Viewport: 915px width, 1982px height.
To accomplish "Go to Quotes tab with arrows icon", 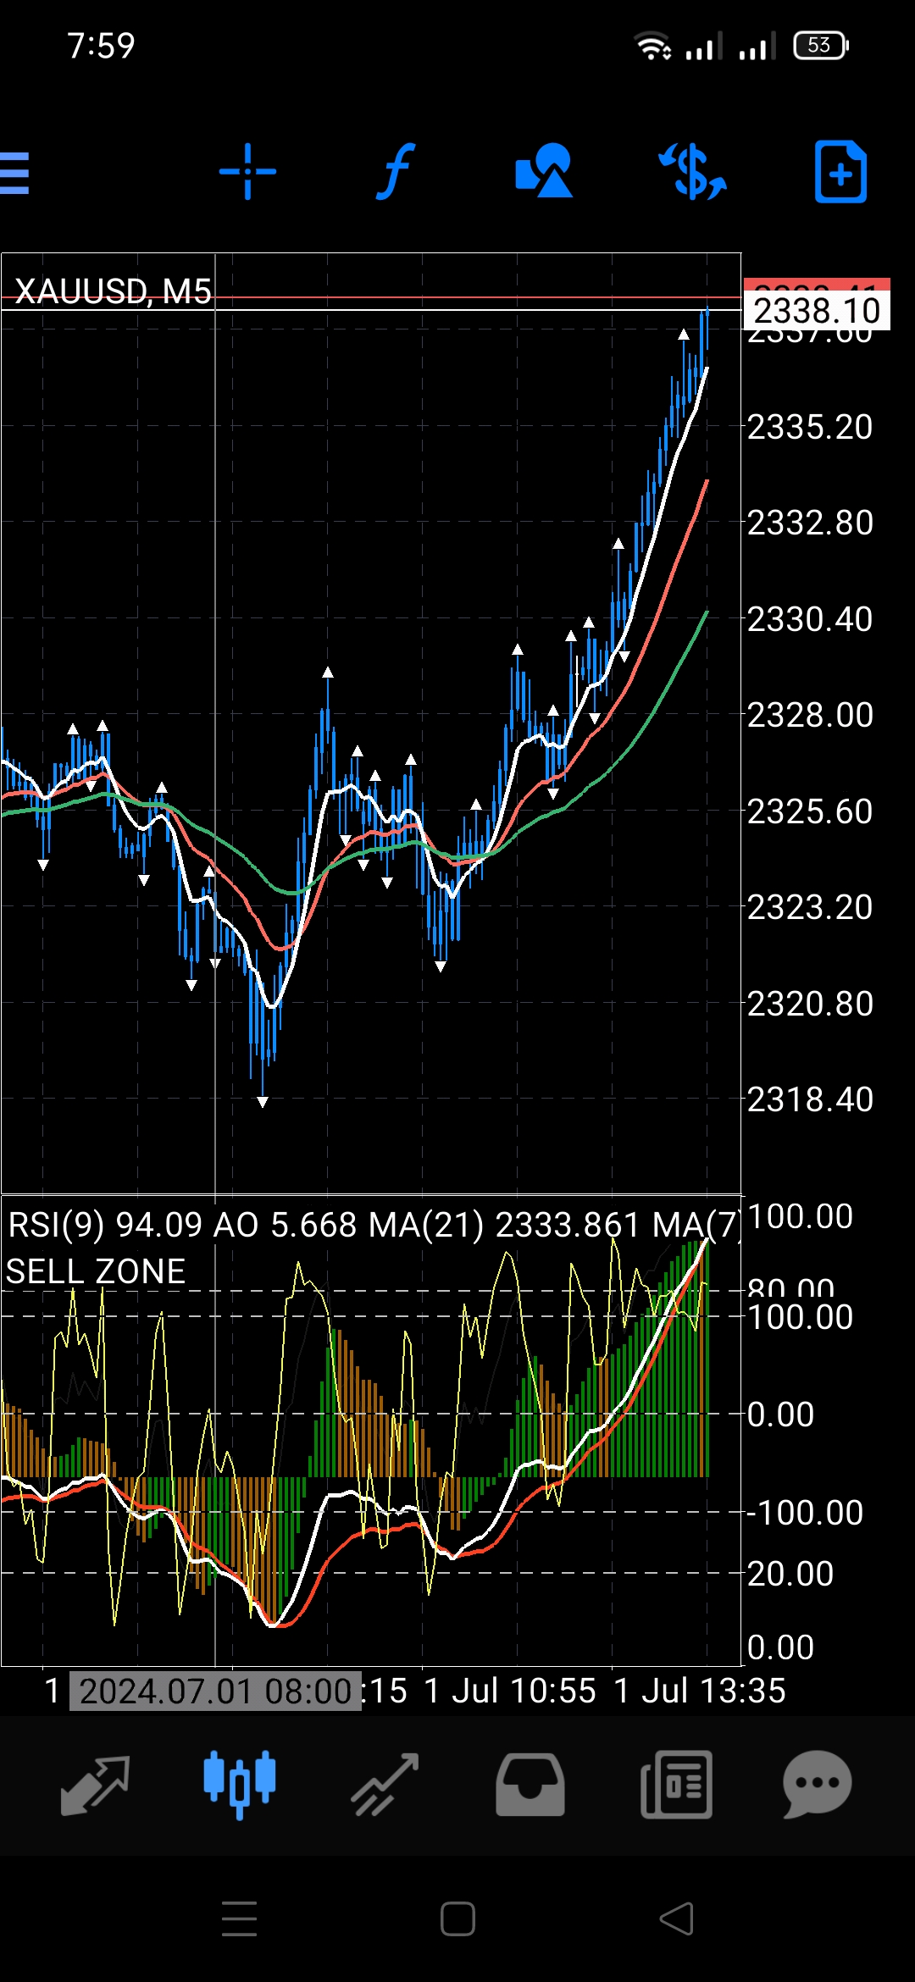I will [95, 1785].
